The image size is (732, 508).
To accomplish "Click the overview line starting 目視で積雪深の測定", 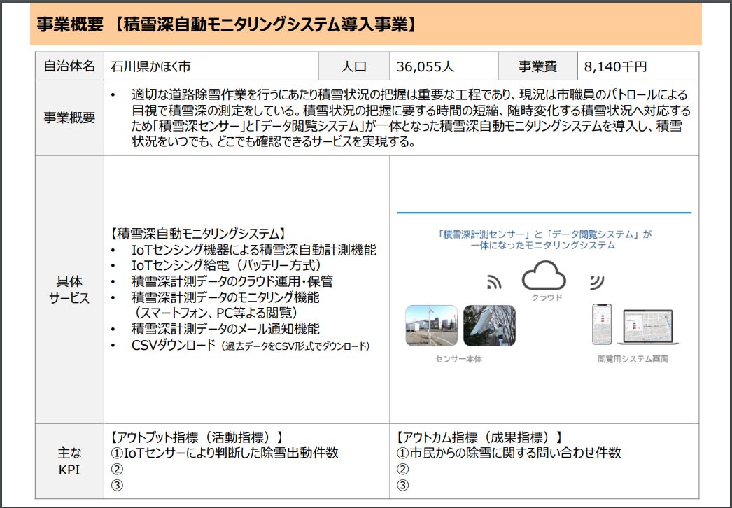I will tap(411, 110).
